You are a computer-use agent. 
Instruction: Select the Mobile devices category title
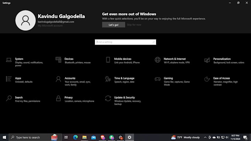click(x=123, y=59)
